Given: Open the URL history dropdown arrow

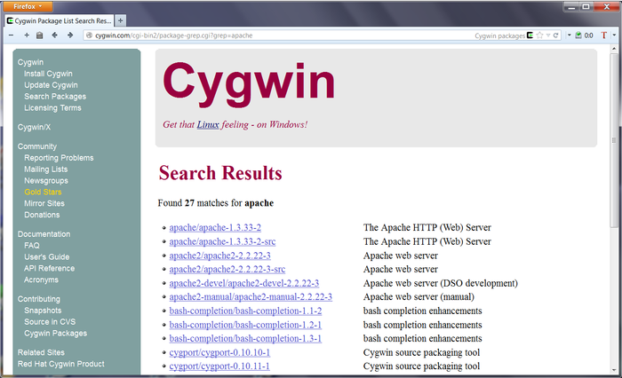Looking at the screenshot, I should coord(548,35).
